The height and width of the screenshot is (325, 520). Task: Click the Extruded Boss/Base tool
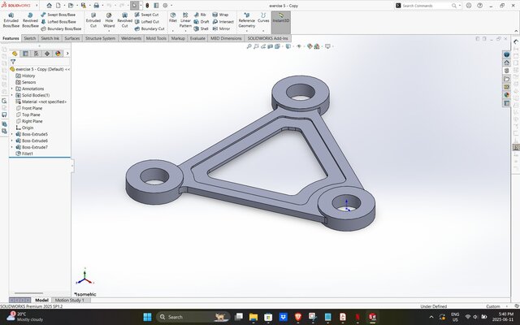[11, 19]
